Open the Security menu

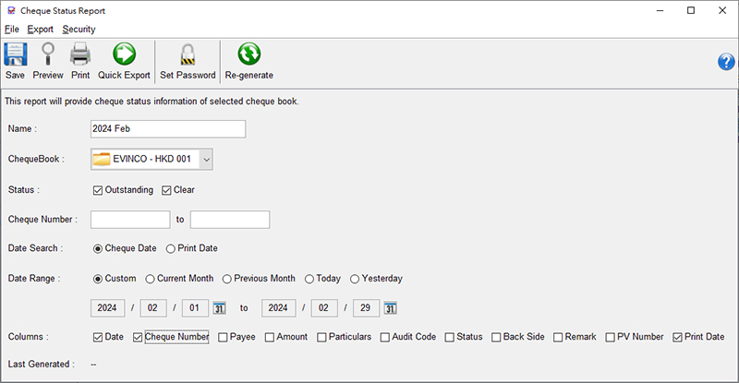(x=79, y=30)
